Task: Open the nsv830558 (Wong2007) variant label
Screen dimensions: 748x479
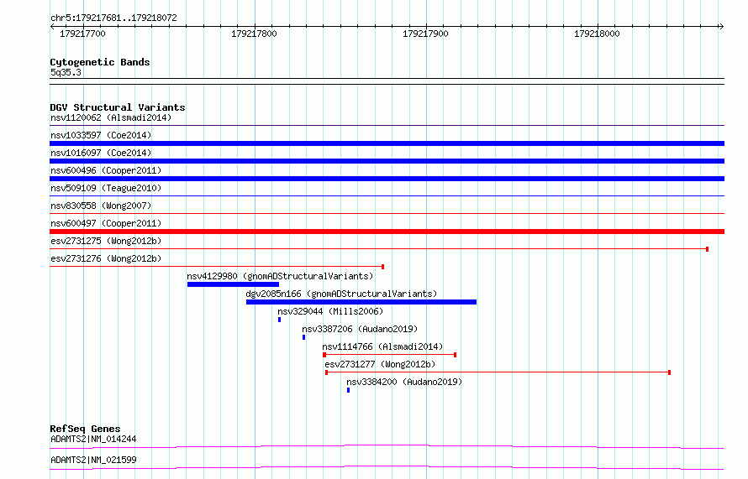Action: tap(101, 206)
